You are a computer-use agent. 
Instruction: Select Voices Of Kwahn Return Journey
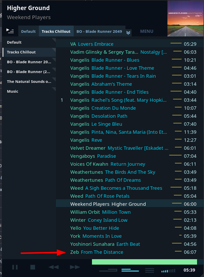tap(130, 164)
